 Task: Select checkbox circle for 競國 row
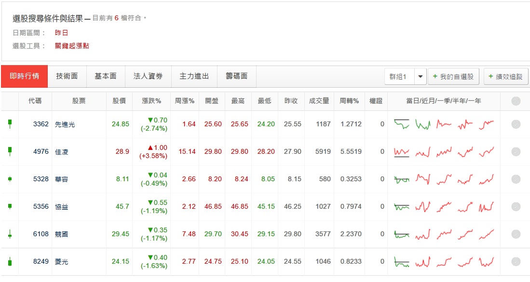(x=516, y=234)
